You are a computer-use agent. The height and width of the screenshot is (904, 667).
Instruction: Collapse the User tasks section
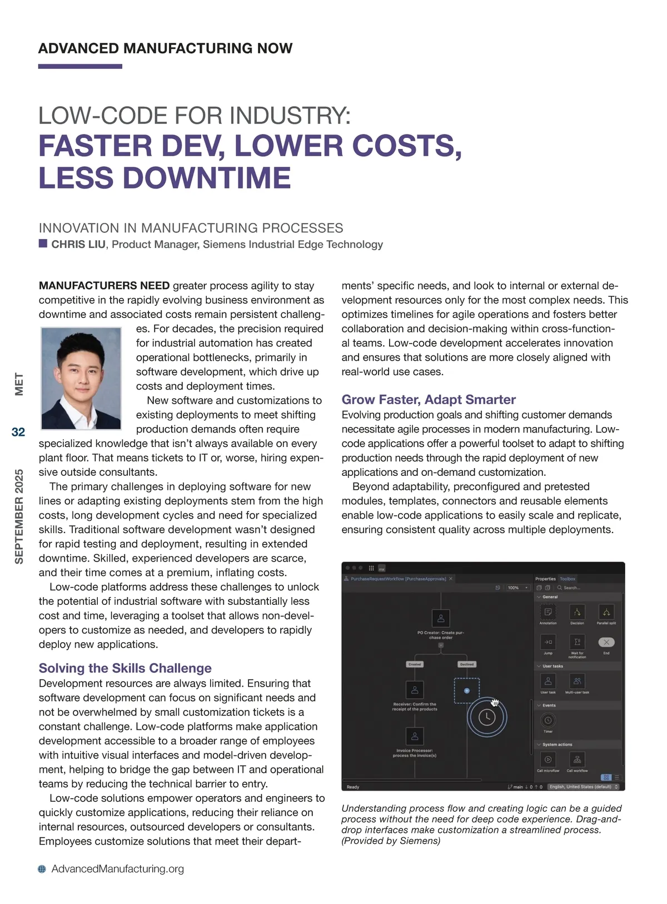tap(539, 665)
